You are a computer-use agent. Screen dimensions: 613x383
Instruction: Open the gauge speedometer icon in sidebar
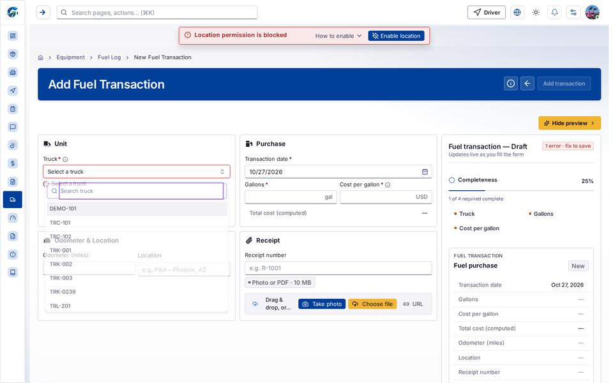(13, 218)
